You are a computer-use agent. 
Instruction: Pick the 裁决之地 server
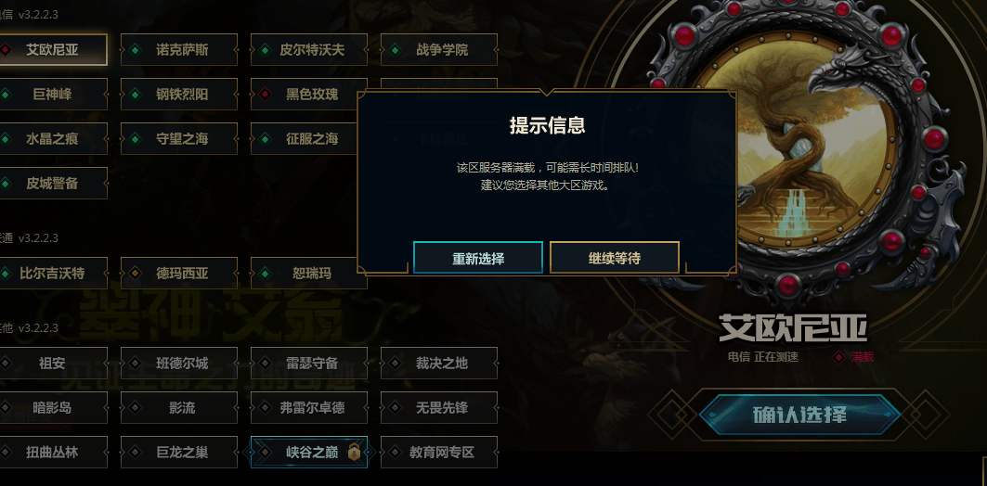pyautogui.click(x=439, y=363)
